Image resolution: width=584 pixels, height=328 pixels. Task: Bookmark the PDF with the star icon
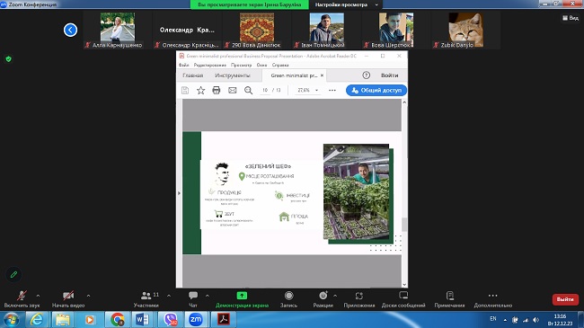(200, 90)
